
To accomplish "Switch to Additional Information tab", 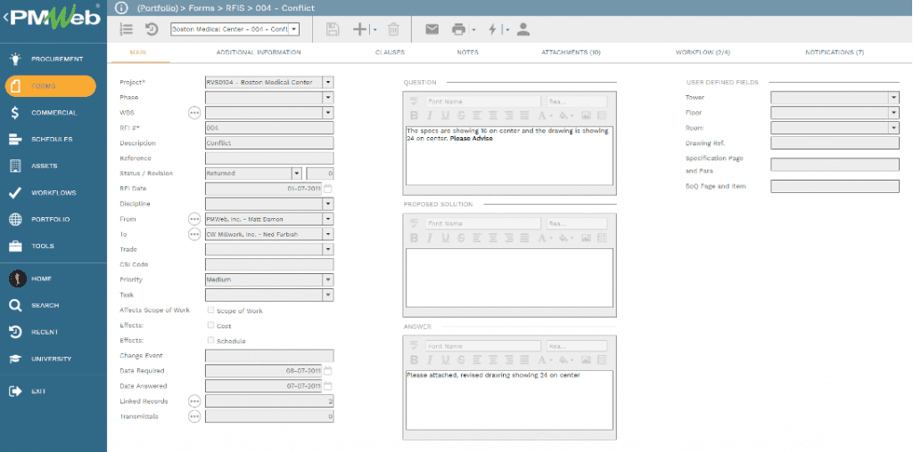I will (x=259, y=52).
